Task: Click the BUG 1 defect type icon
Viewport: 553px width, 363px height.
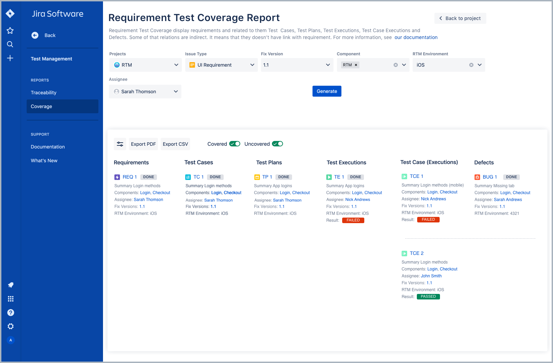Action: coord(477,176)
